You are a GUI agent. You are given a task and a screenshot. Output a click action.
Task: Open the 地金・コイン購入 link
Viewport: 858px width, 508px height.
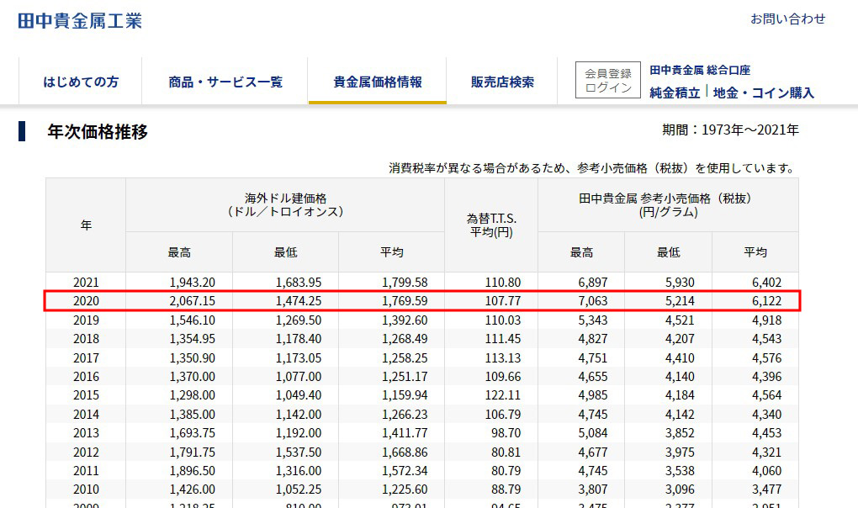[x=763, y=93]
